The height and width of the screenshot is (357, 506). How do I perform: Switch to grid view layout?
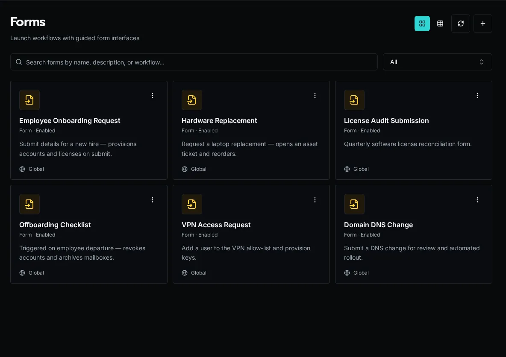coord(422,23)
